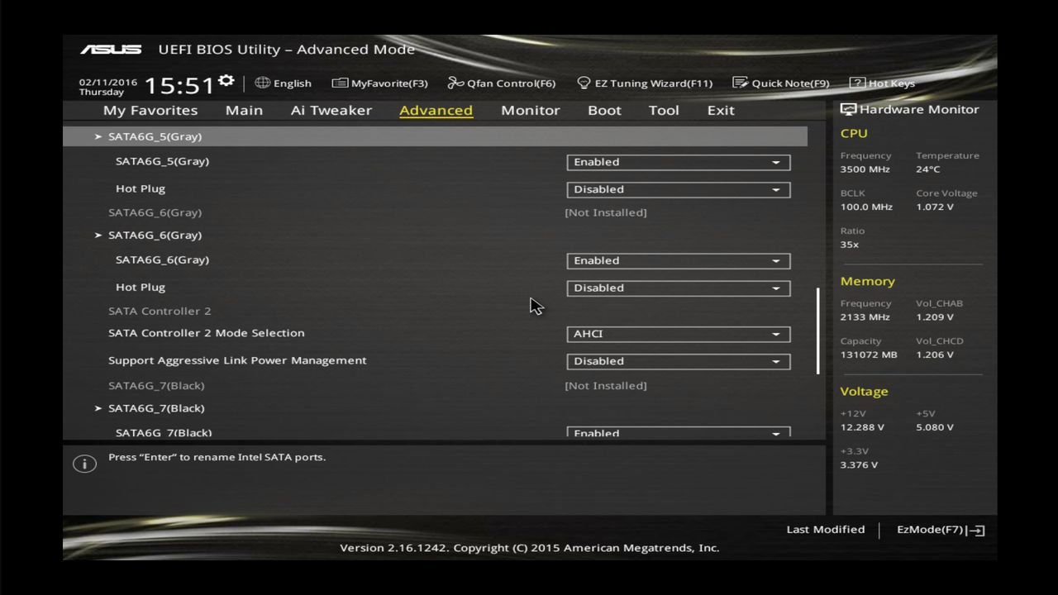Click the 15:51 clock display
This screenshot has width=1058, height=595.
(x=179, y=84)
